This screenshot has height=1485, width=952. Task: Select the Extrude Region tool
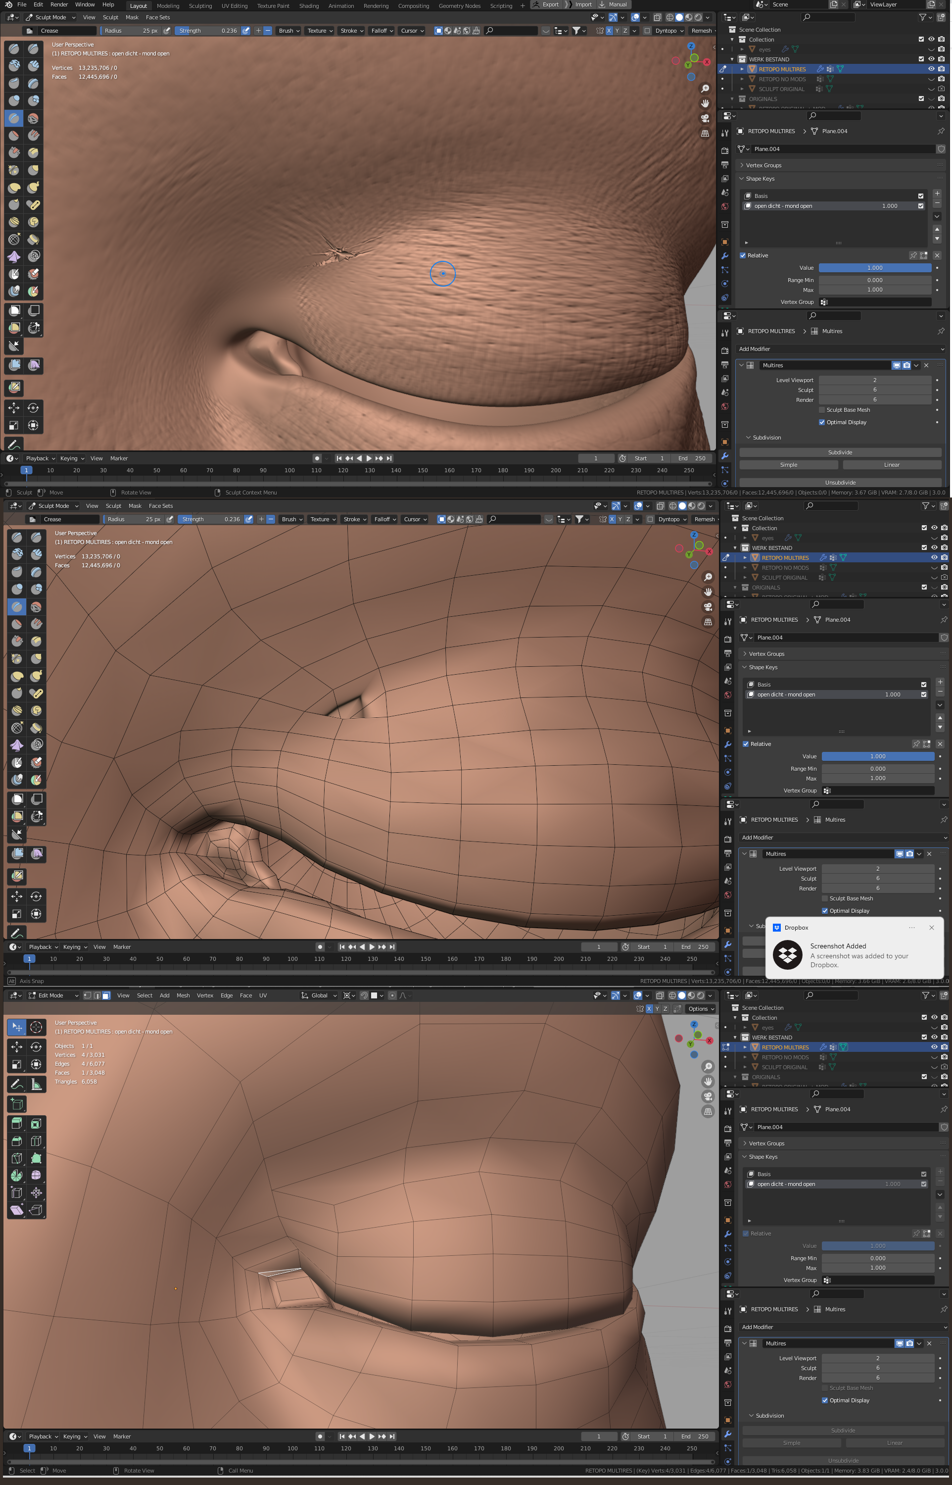coord(17,1123)
